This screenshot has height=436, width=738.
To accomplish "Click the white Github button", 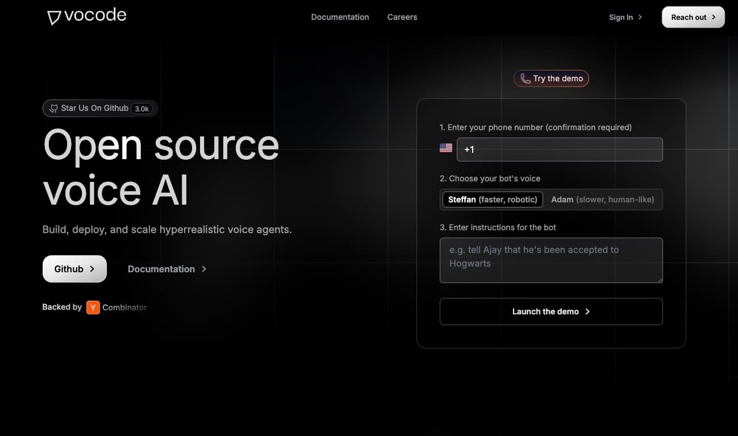I will pos(74,269).
